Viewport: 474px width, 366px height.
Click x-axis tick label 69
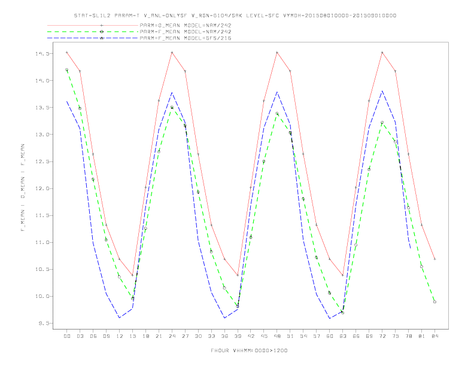click(369, 336)
